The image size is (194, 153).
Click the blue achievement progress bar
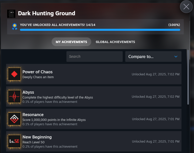pos(100,30)
